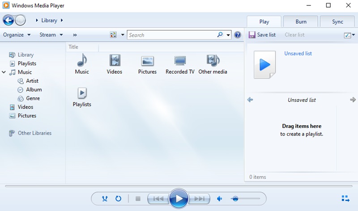The height and width of the screenshot is (211, 358).
Task: Click the greyed forward navigation button
Action: 20,20
